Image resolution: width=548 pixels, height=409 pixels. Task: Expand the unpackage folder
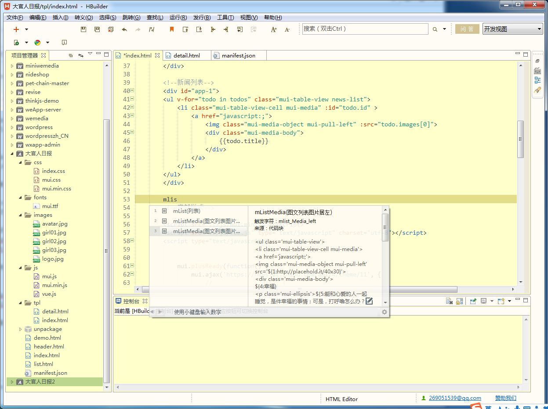coord(21,329)
